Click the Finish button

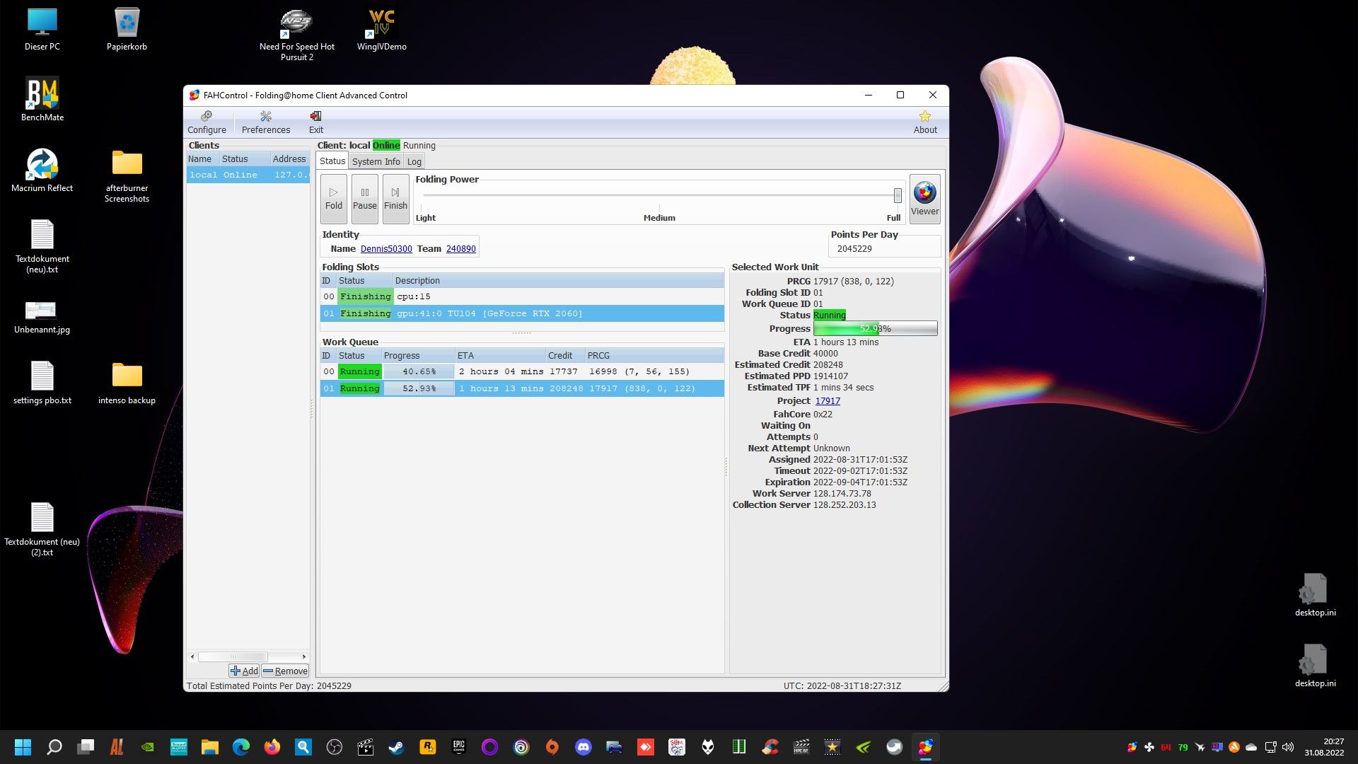396,199
